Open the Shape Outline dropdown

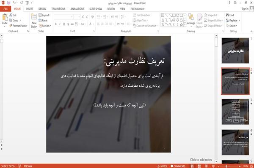point(213,20)
